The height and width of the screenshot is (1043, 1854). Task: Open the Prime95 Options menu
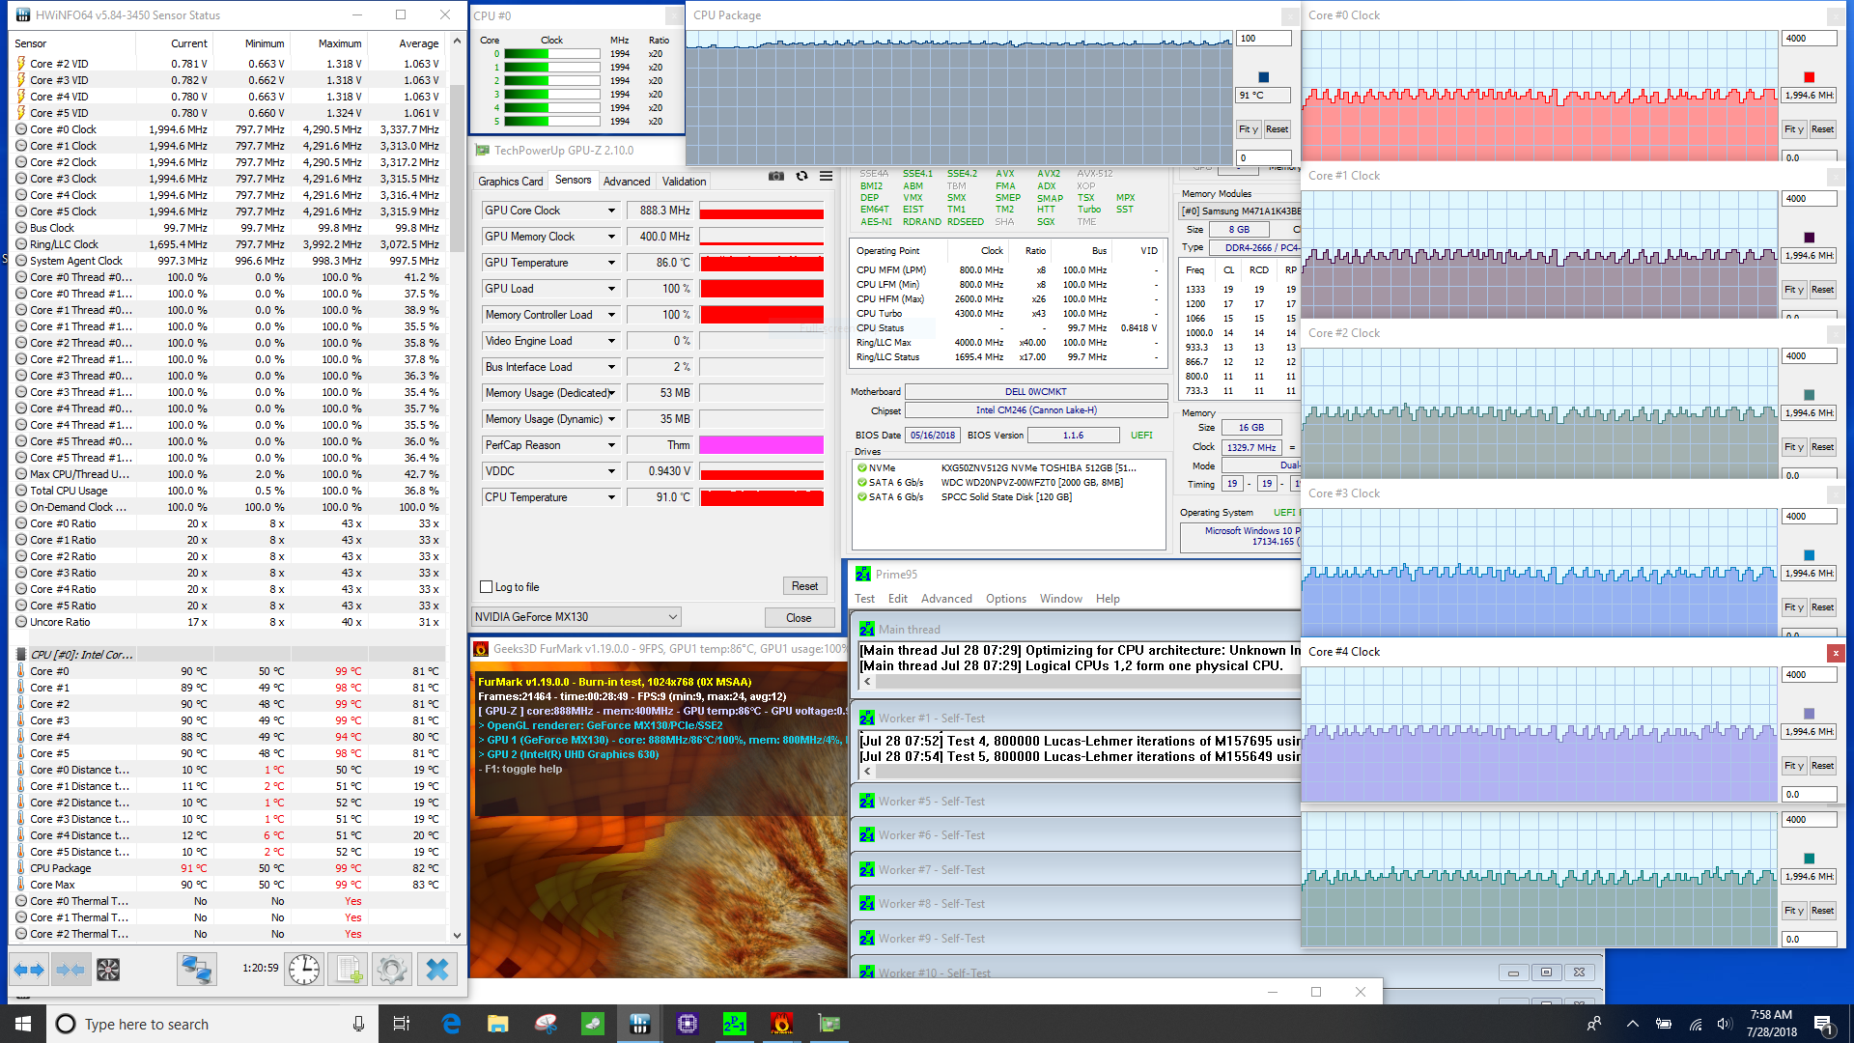[1005, 599]
